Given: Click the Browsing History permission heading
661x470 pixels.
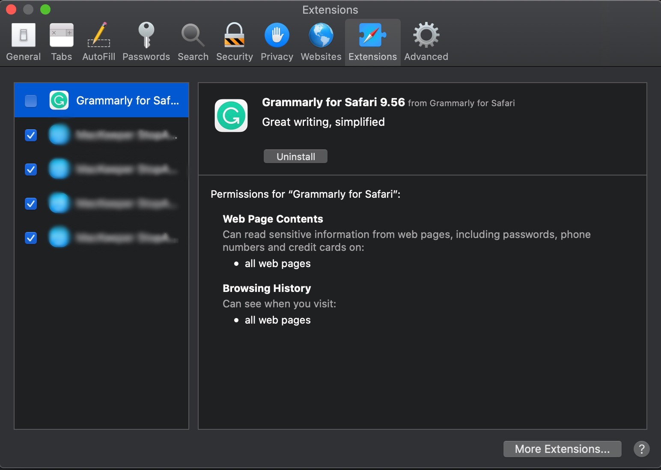Looking at the screenshot, I should click(267, 289).
